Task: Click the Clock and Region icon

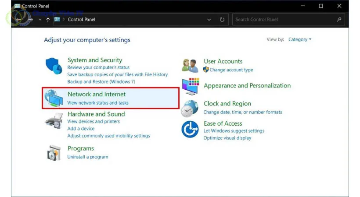Action: pyautogui.click(x=190, y=108)
